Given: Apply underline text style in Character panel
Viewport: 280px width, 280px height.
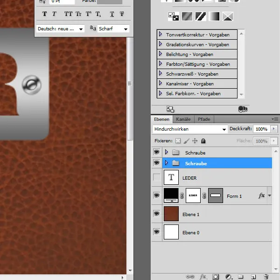Looking at the screenshot, I should pyautogui.click(x=112, y=14).
